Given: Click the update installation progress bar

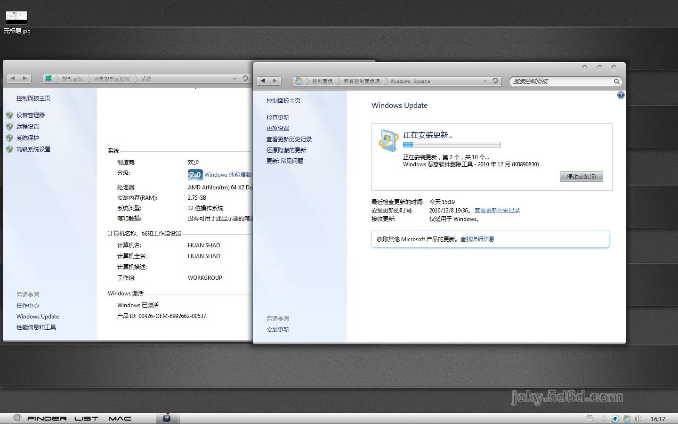Looking at the screenshot, I should tap(452, 145).
